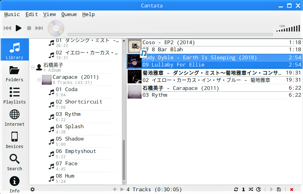Viewport: 303px width, 194px height.
Task: Add selection to queue with plus icon
Action: pos(115,189)
